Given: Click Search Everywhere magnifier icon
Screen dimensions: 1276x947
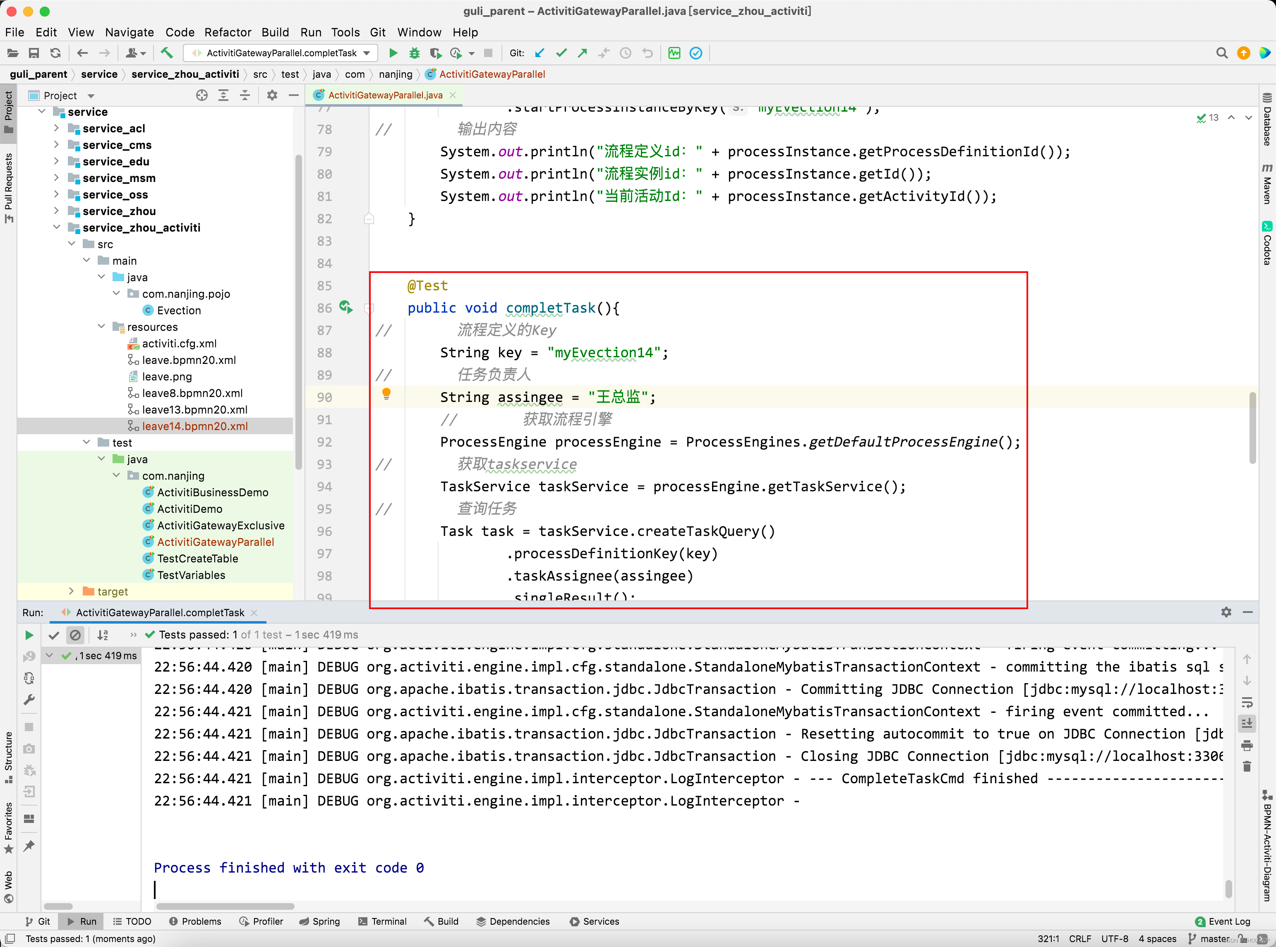Looking at the screenshot, I should point(1221,53).
